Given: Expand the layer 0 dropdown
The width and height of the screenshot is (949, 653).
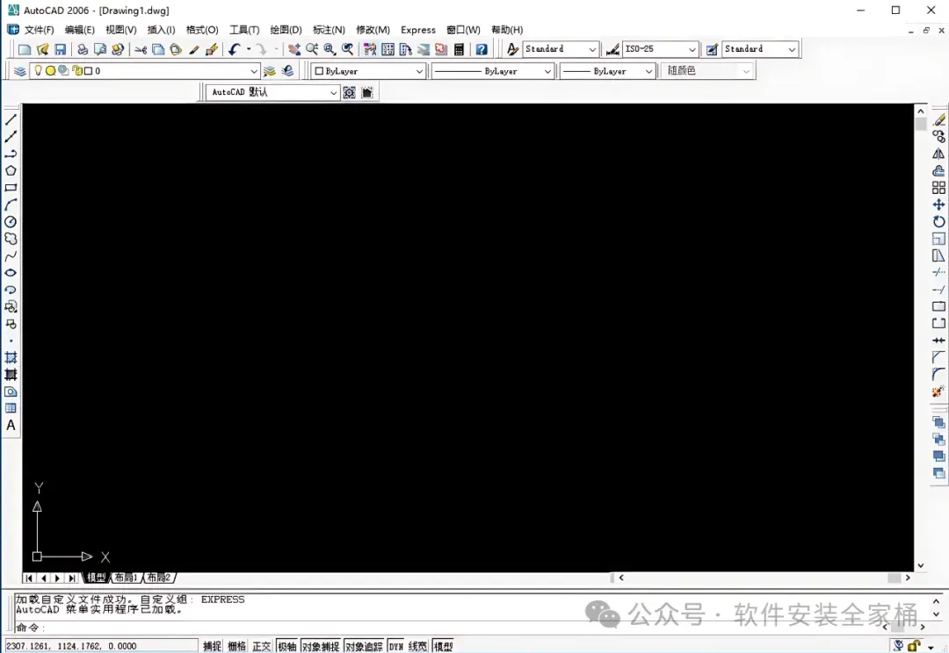Looking at the screenshot, I should pyautogui.click(x=254, y=71).
